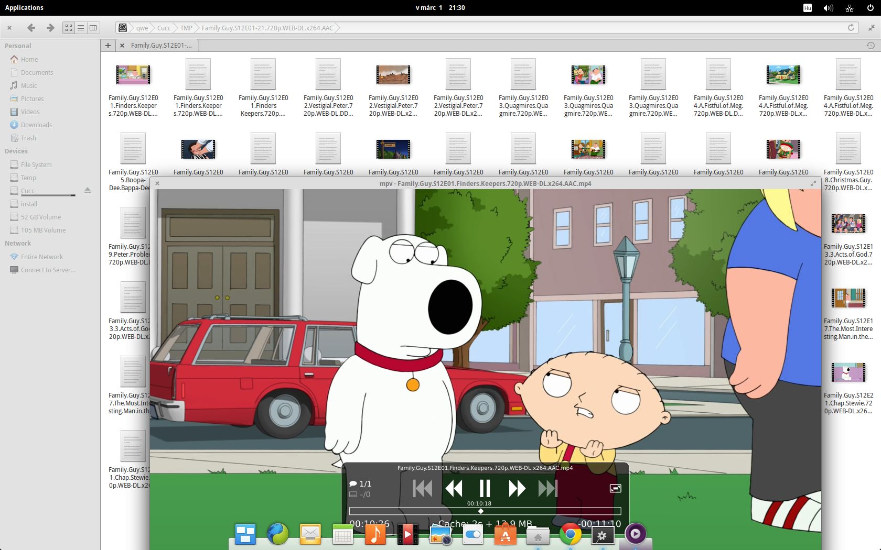Go back in the file manager
The width and height of the screenshot is (881, 550).
click(x=31, y=28)
